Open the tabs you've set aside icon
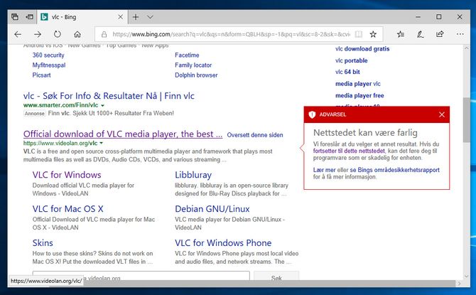Viewport: 476px width, 295px height. 15,17
